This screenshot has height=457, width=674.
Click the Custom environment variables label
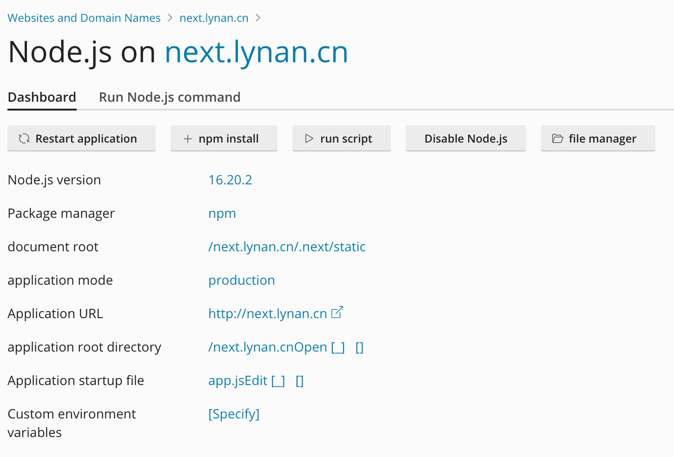pos(72,423)
